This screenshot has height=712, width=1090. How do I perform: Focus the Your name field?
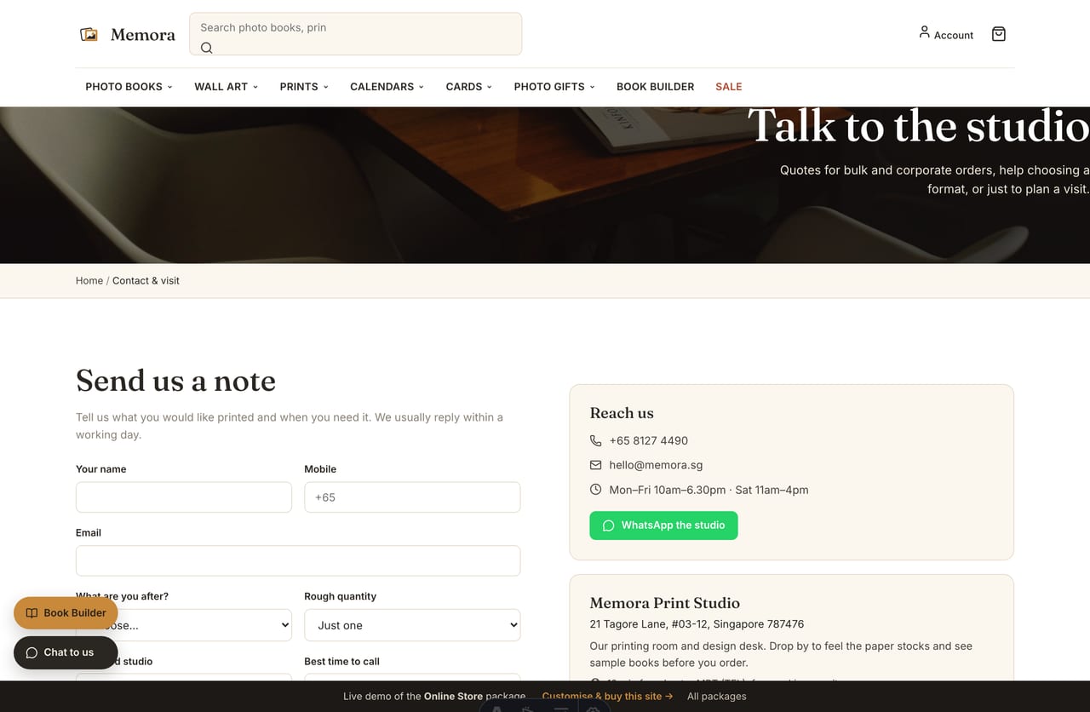(x=184, y=497)
